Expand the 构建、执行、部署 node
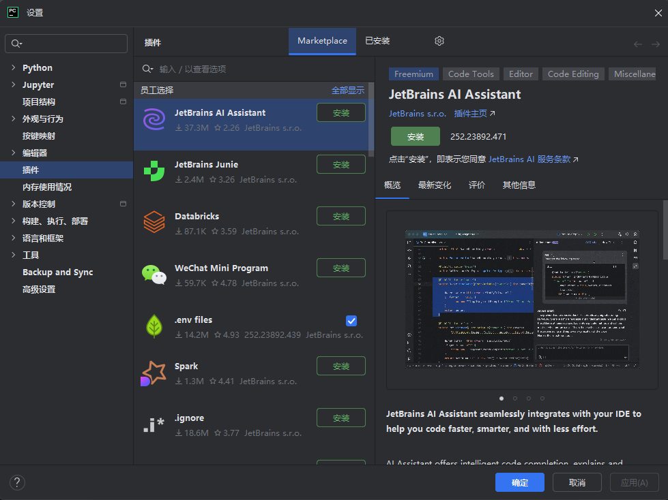Viewport: 668px width, 500px height. click(13, 221)
